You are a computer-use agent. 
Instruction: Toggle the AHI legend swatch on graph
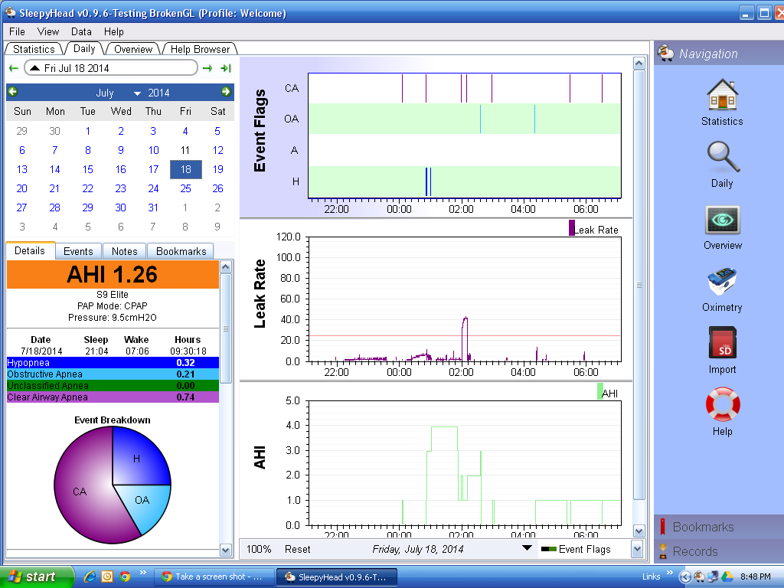coord(599,392)
